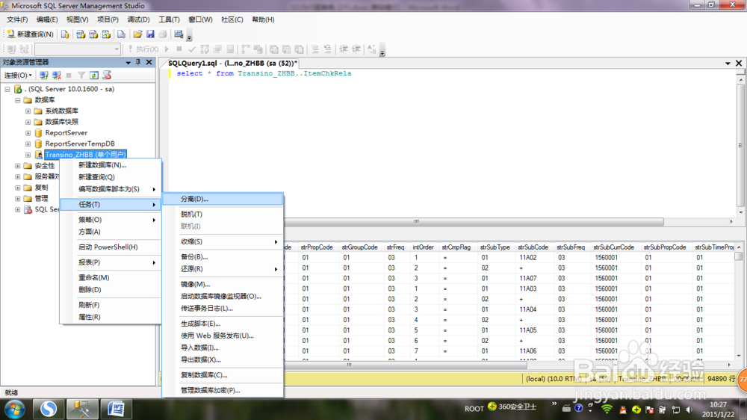Close the SQLQuery1.sql tab with the X

click(739, 64)
